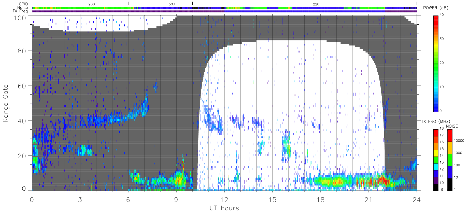469x216 pixels.
Task: Select the 24 tick label on UT hours axis
Action: click(x=417, y=200)
